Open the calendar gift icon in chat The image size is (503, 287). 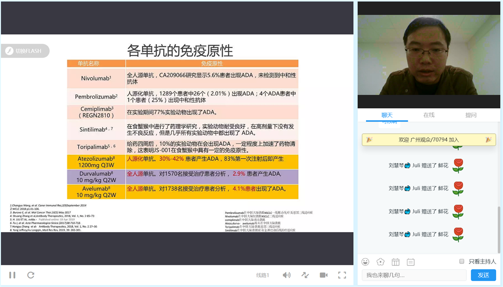pos(395,262)
